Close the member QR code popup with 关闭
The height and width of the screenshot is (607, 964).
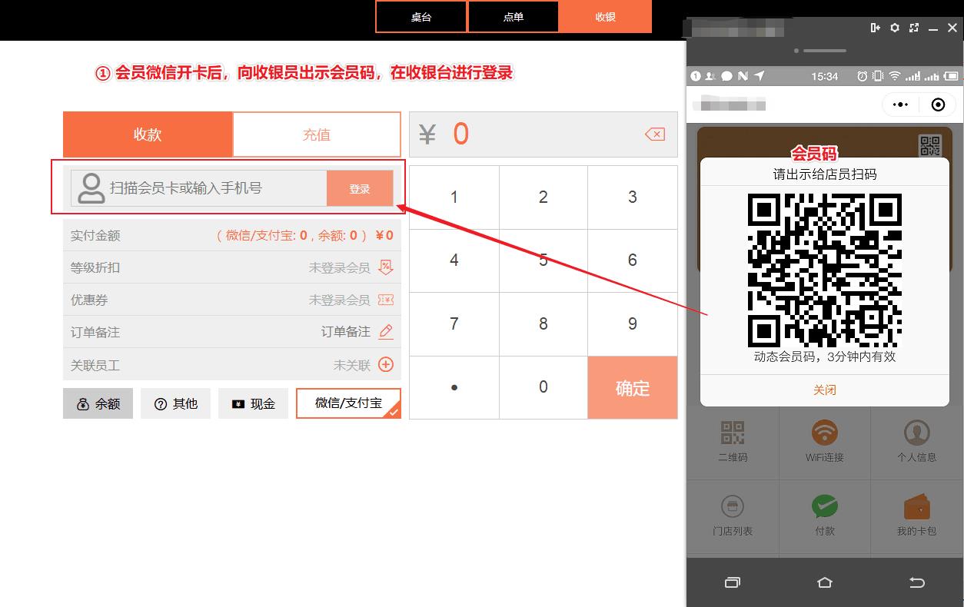(825, 390)
